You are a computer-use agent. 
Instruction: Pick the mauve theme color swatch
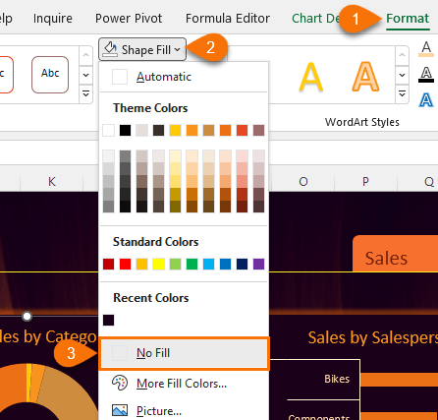point(258,130)
